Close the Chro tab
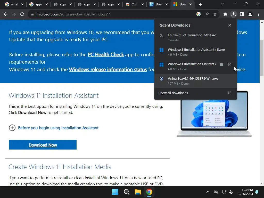The height and width of the screenshot is (198, 264). pos(143,5)
